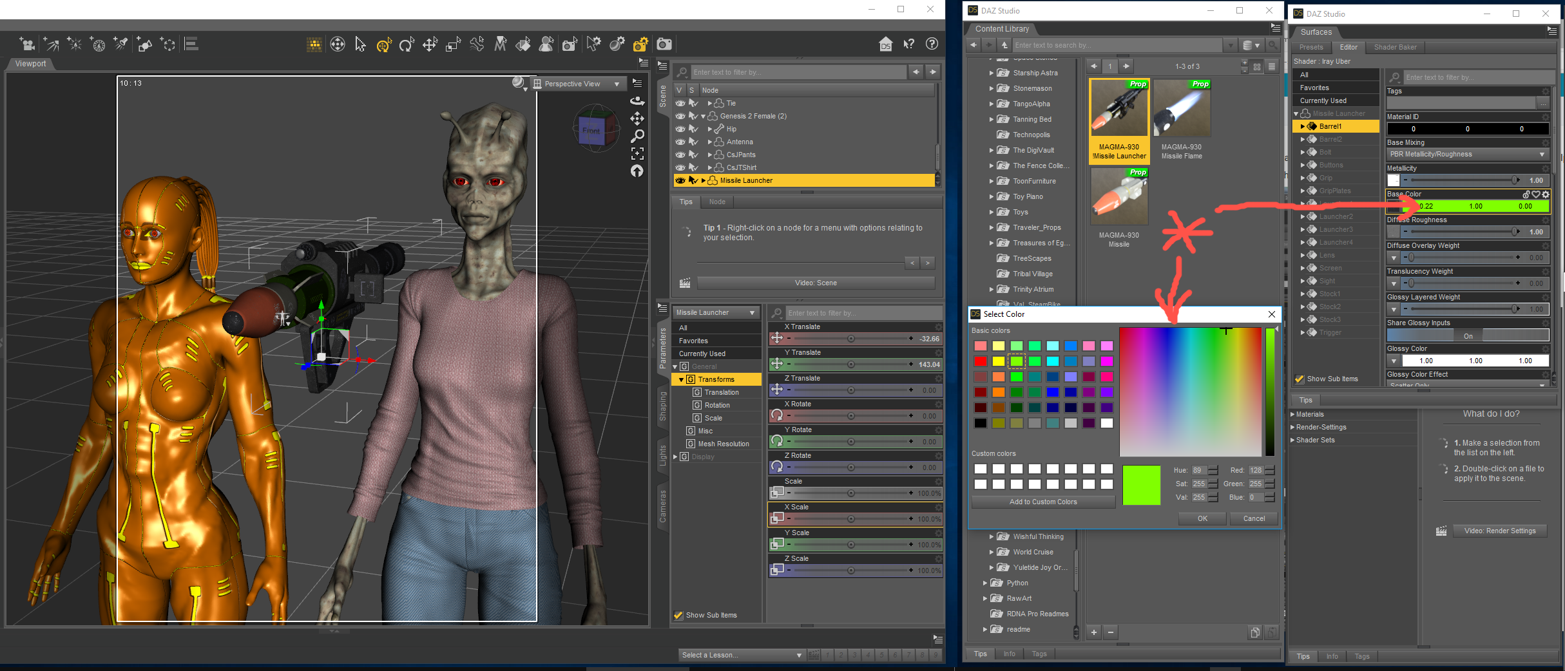Select the Rotate tool in toolbar
Viewport: 1565px width, 671px height.
pos(407,44)
